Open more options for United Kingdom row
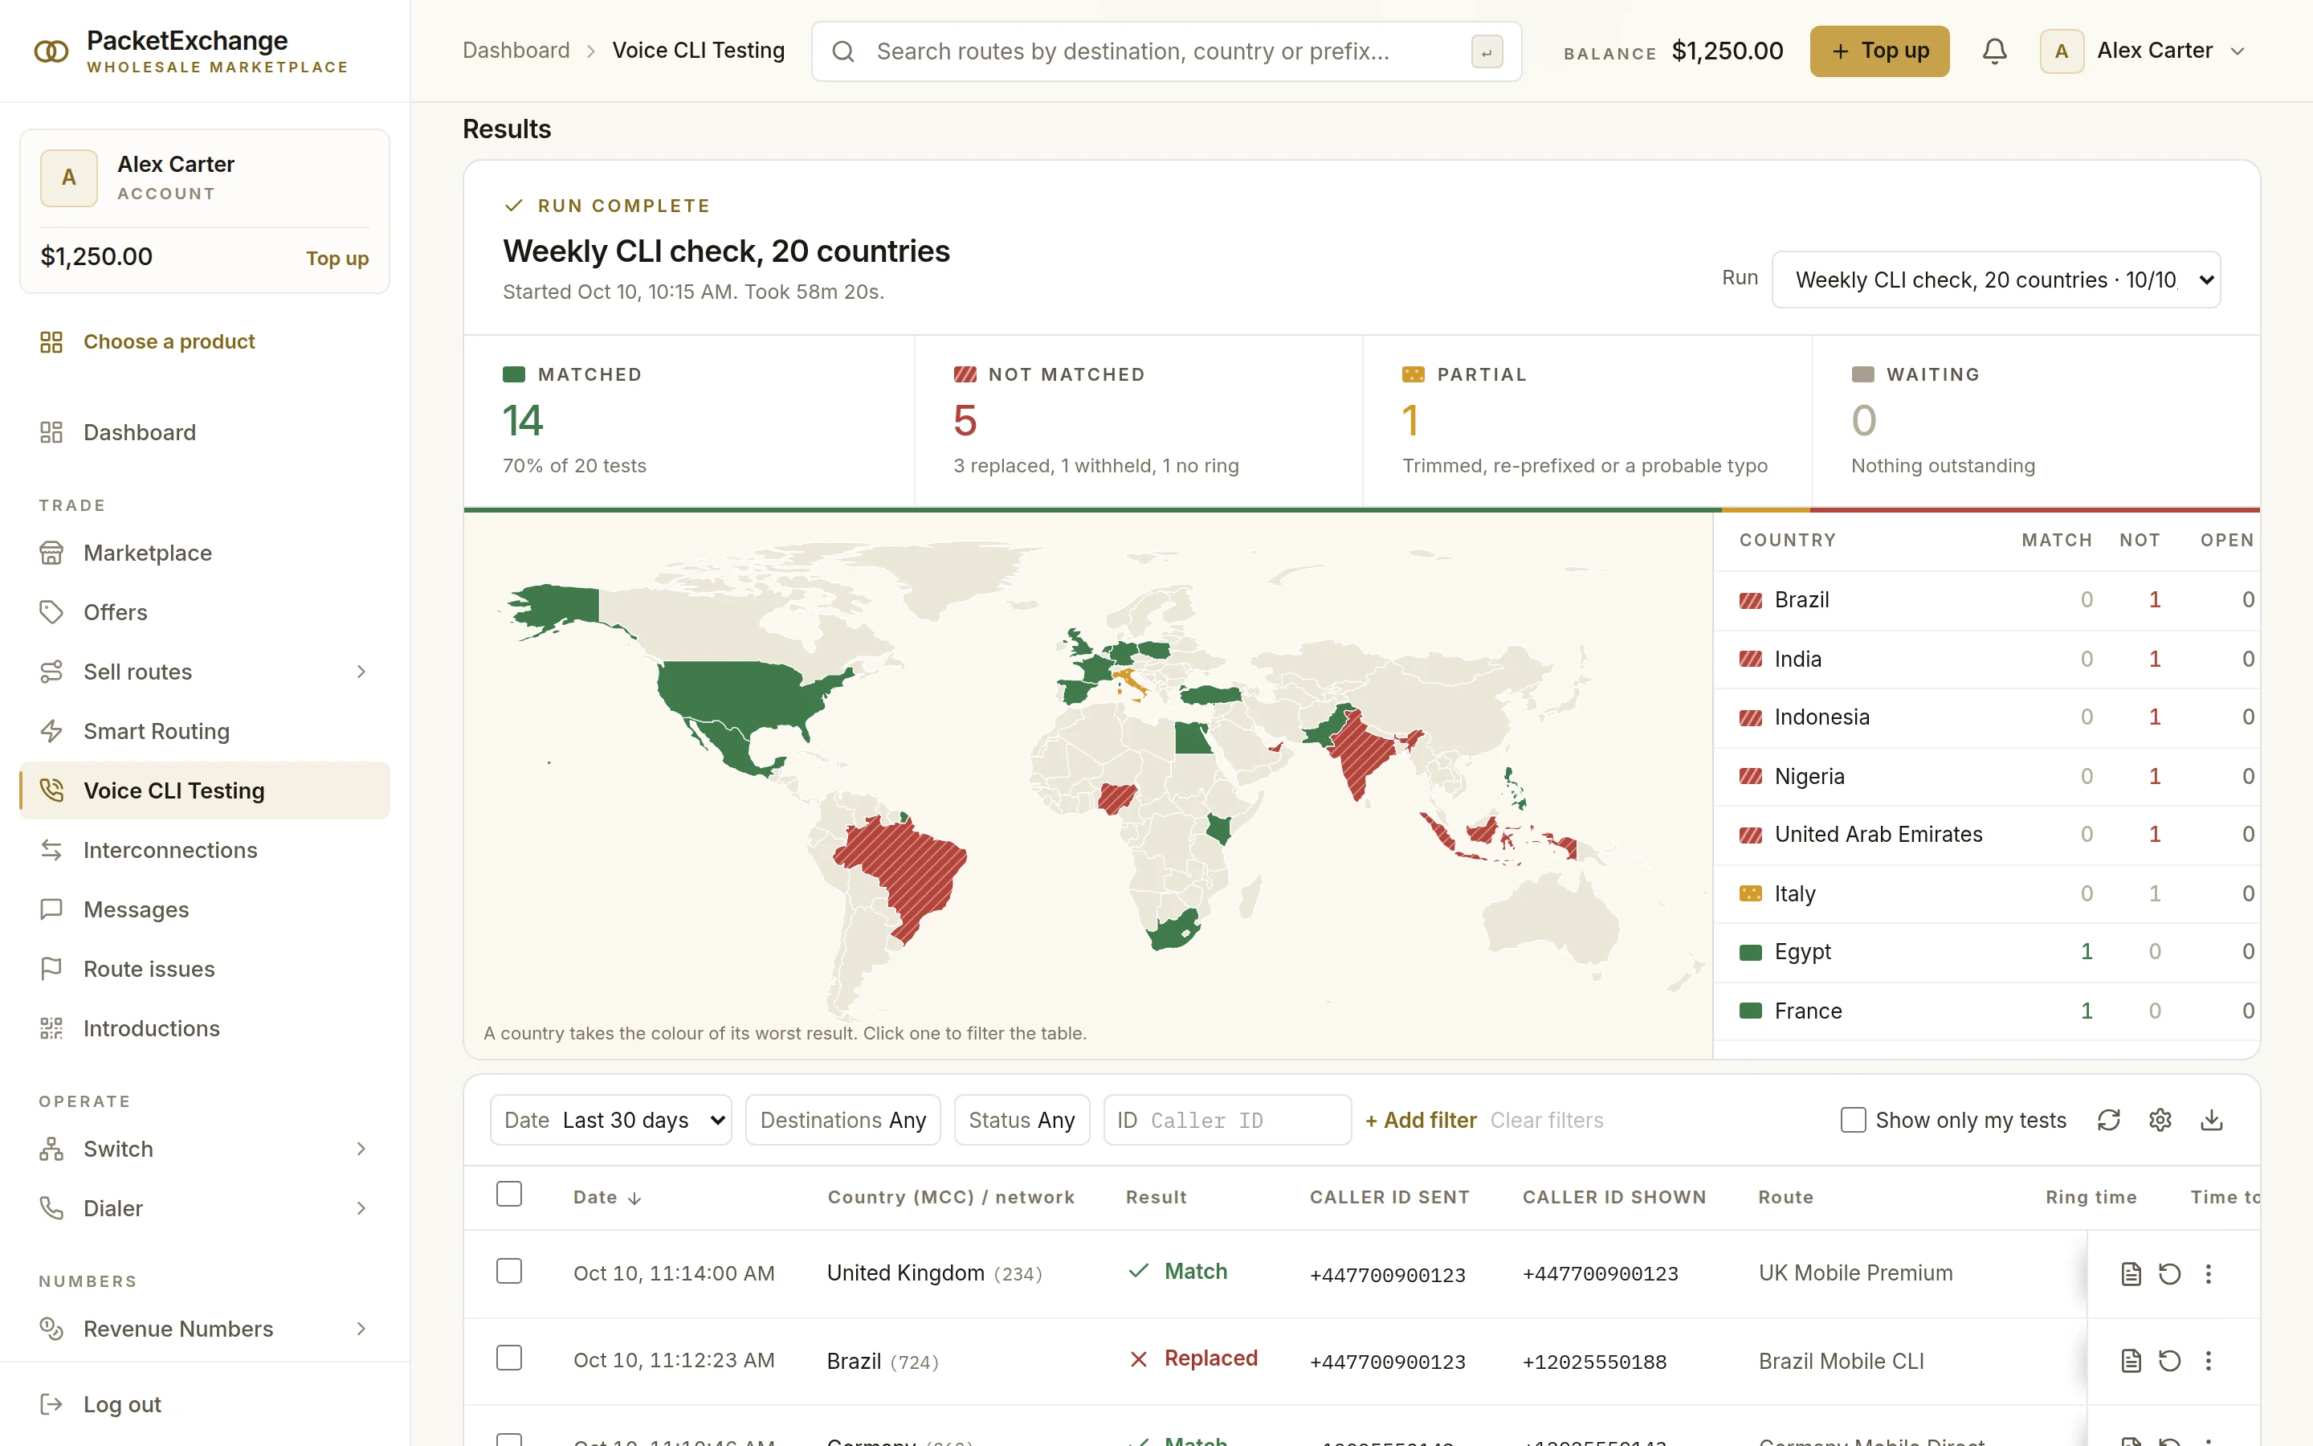 2208,1273
